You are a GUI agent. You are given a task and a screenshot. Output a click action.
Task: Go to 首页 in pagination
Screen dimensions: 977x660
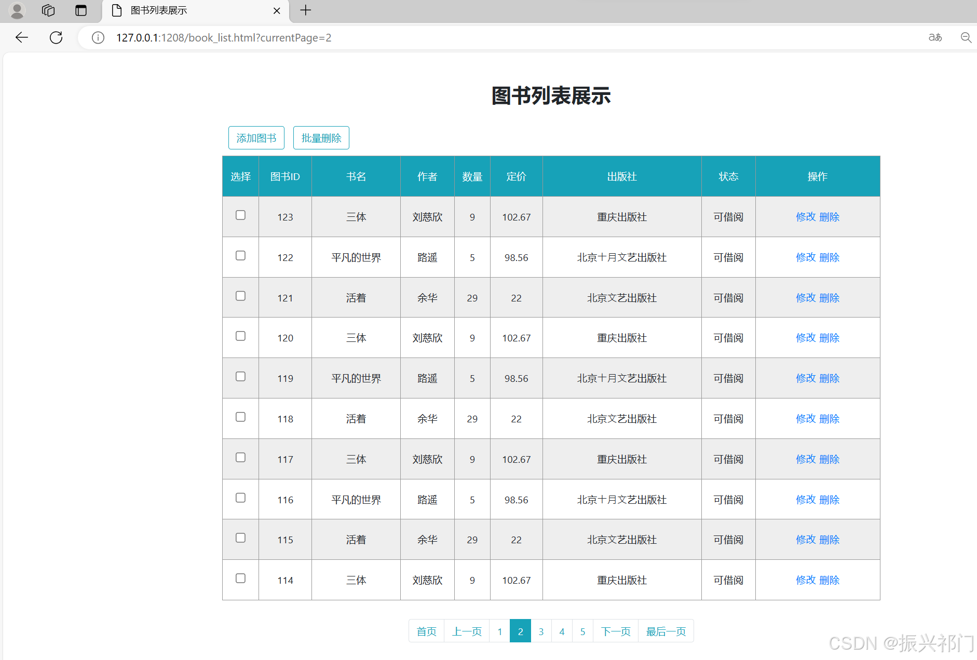427,631
